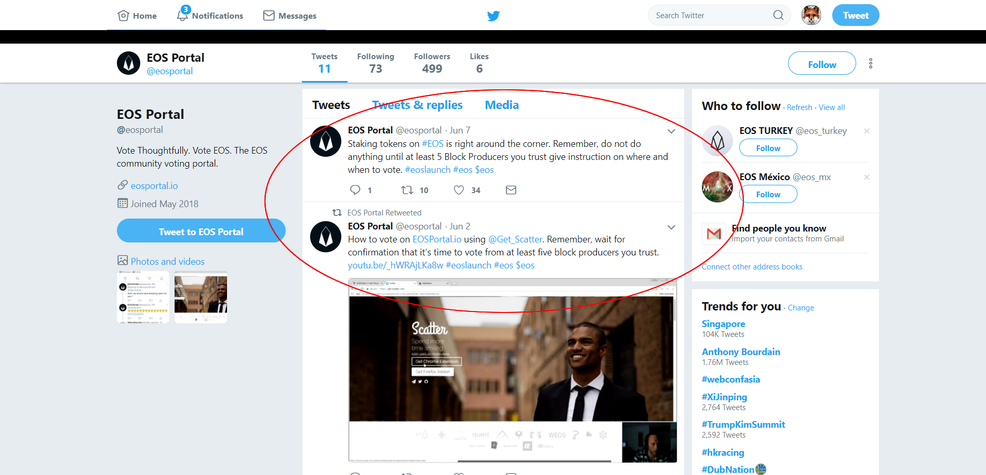This screenshot has width=986, height=475.
Task: Open the eosportal.io website link
Action: point(154,186)
